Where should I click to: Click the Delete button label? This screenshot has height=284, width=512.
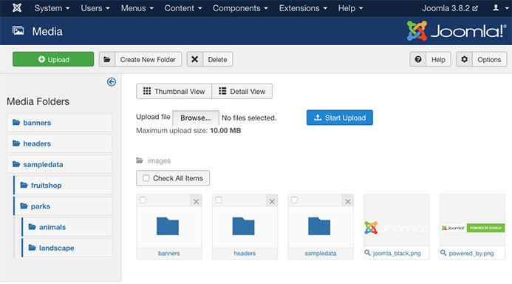click(217, 59)
